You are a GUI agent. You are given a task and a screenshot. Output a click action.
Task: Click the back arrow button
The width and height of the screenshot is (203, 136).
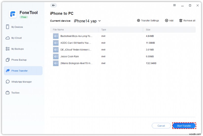pyautogui.click(x=54, y=5)
